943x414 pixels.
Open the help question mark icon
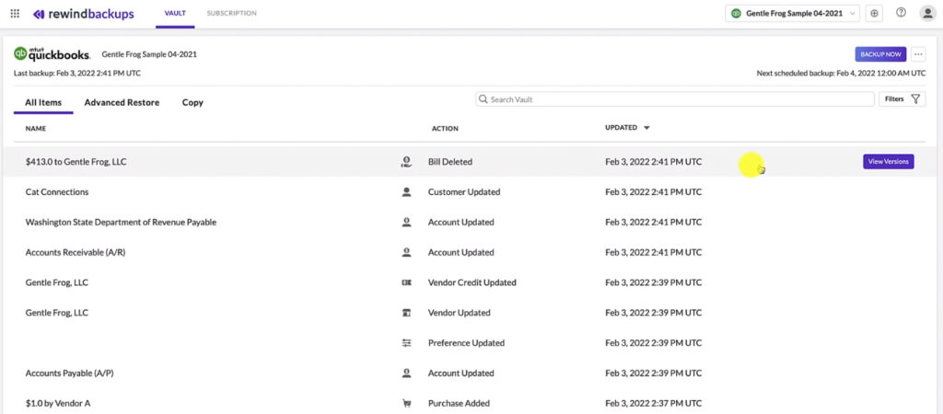coord(901,13)
